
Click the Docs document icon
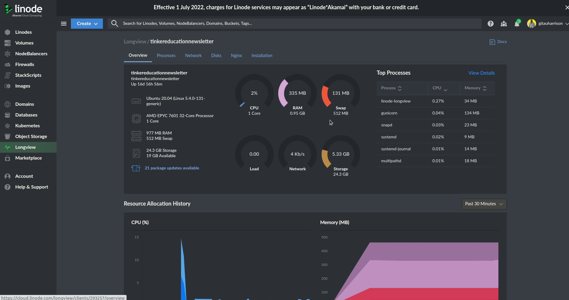(492, 42)
